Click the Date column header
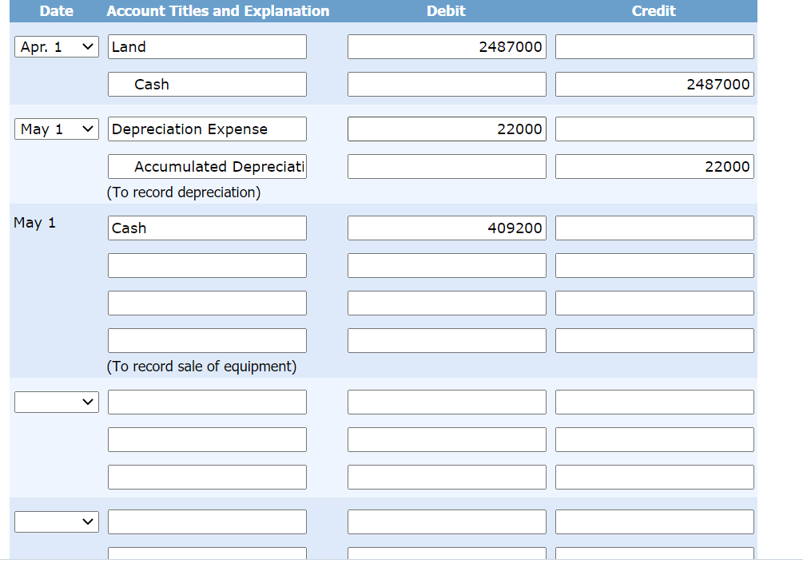 point(57,10)
